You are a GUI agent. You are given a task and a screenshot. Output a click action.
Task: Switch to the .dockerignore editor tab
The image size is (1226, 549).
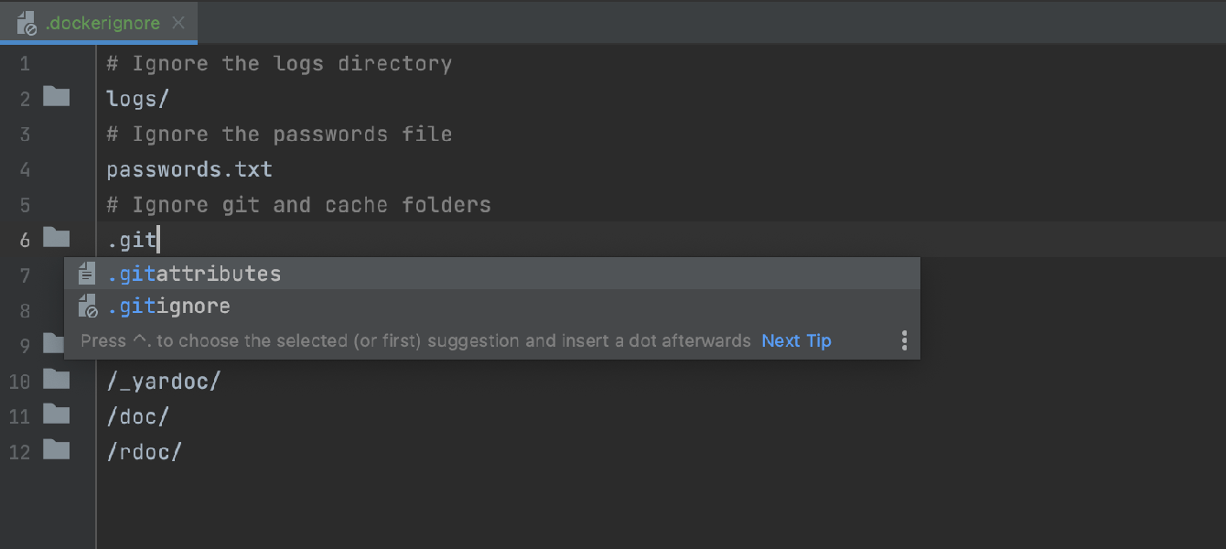[102, 23]
